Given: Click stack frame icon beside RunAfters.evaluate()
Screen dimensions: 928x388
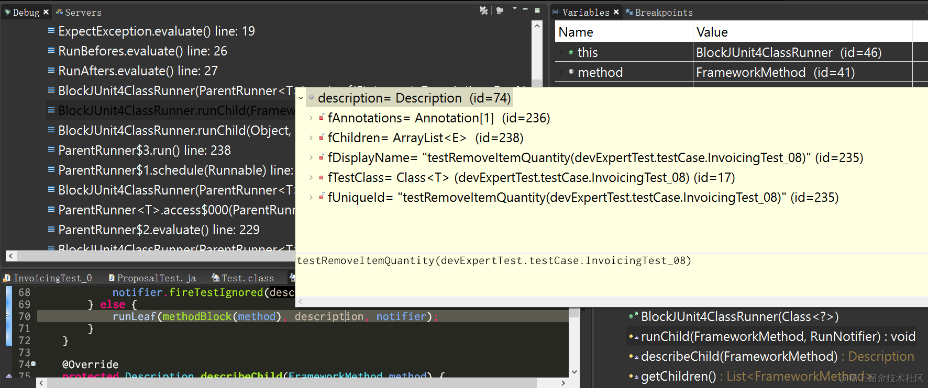Looking at the screenshot, I should pyautogui.click(x=51, y=71).
